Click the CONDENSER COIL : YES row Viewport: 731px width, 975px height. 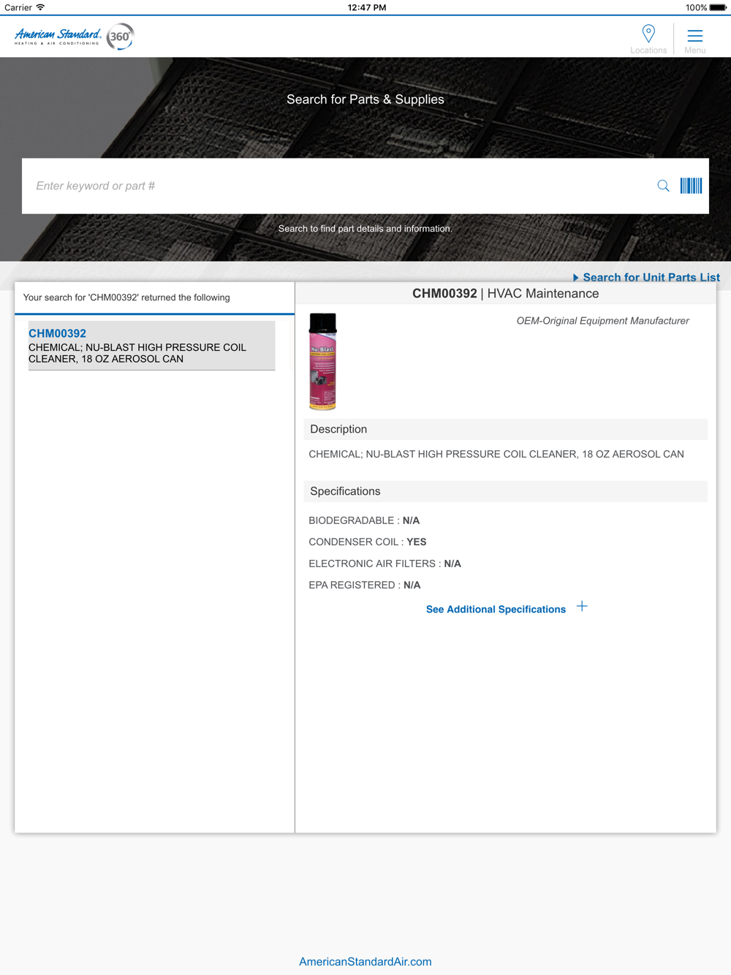tap(367, 542)
